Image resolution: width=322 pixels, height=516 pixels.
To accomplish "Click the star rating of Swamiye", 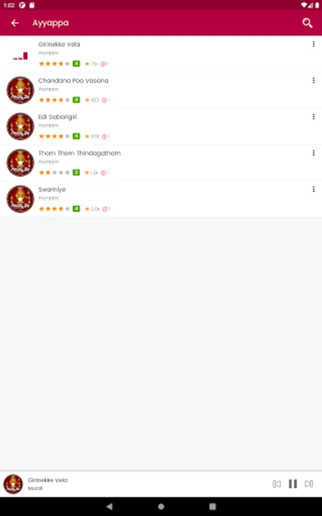I will [54, 209].
